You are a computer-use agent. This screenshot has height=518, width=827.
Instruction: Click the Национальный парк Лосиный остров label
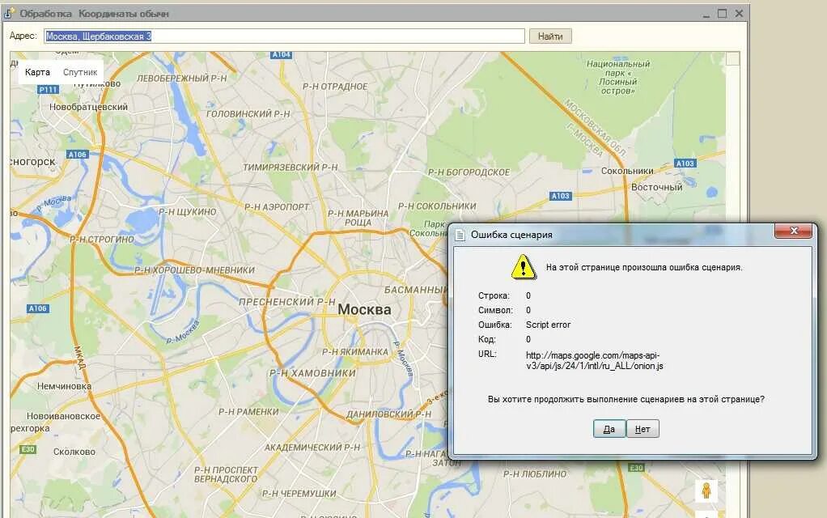(618, 78)
